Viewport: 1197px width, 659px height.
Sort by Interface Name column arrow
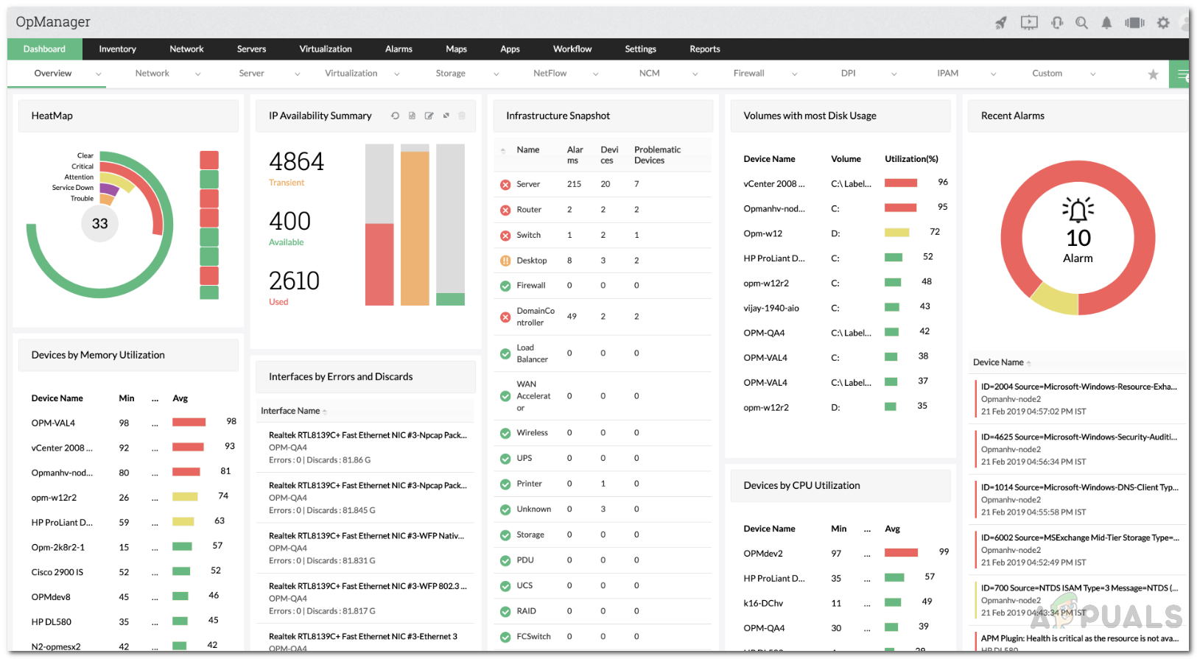(x=325, y=412)
